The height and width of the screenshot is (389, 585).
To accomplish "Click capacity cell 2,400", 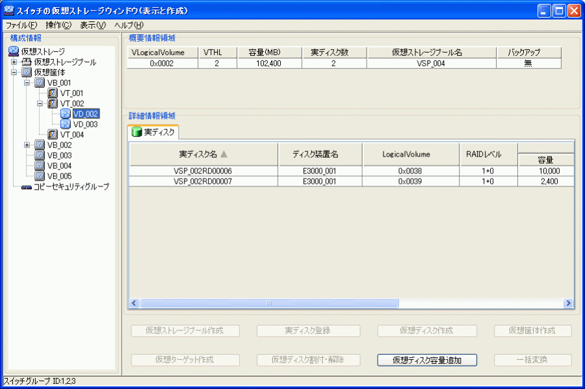I will pyautogui.click(x=546, y=181).
